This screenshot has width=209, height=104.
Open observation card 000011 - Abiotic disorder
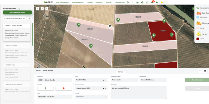point(17,32)
